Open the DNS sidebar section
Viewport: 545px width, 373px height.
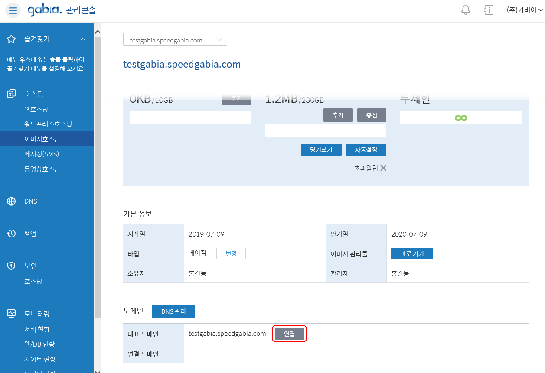pyautogui.click(x=31, y=201)
